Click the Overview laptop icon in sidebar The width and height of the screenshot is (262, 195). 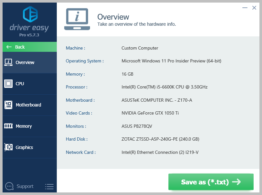[x=8, y=62]
